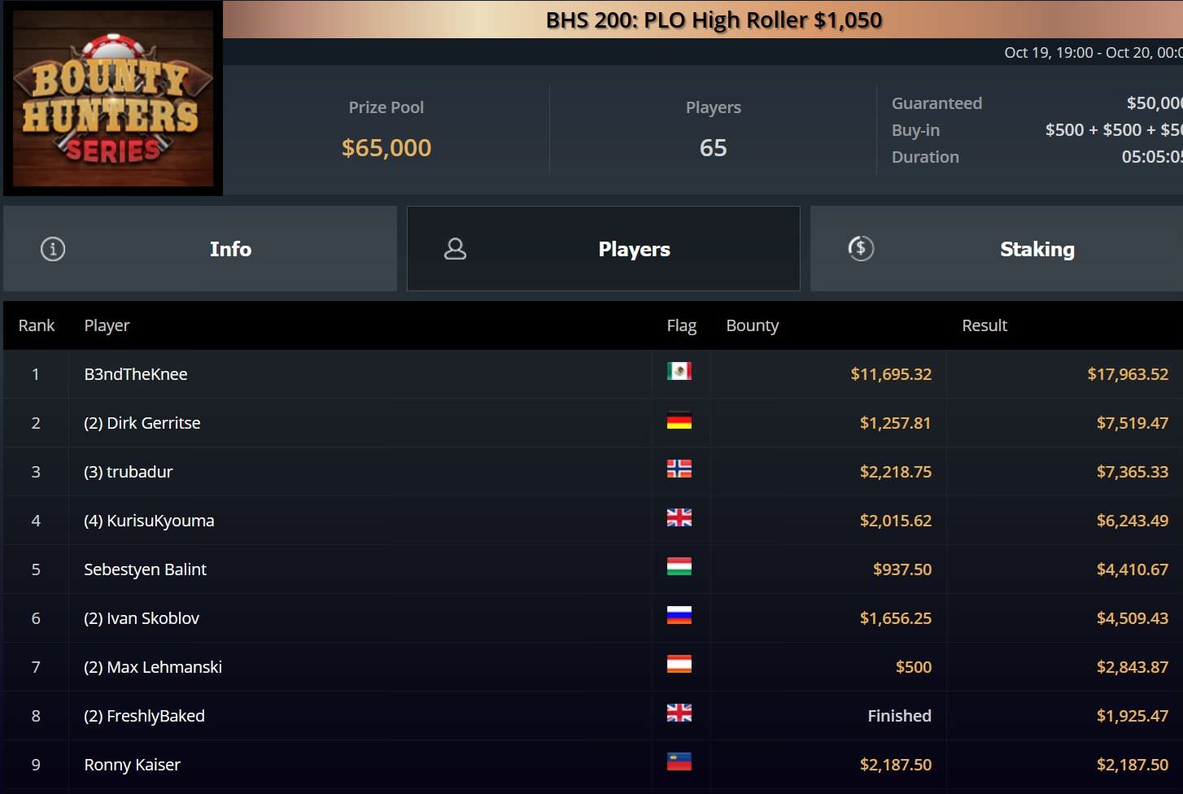This screenshot has height=794, width=1183.
Task: Click the Germany flag for Dirk Gerritse
Action: point(679,421)
